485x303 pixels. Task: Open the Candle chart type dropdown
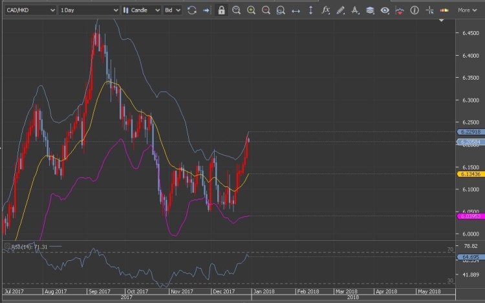(x=140, y=10)
